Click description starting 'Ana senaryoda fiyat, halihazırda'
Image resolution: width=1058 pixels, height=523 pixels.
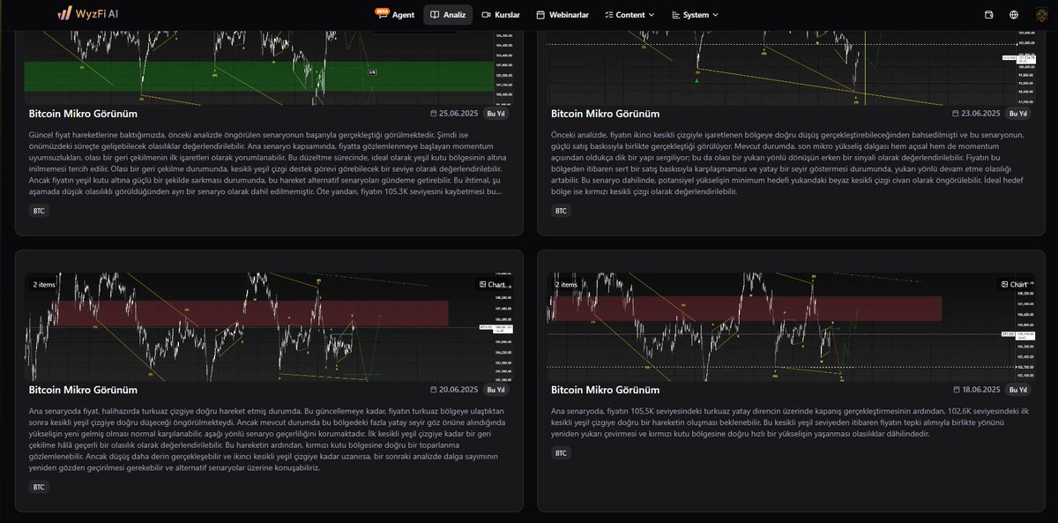(x=267, y=439)
